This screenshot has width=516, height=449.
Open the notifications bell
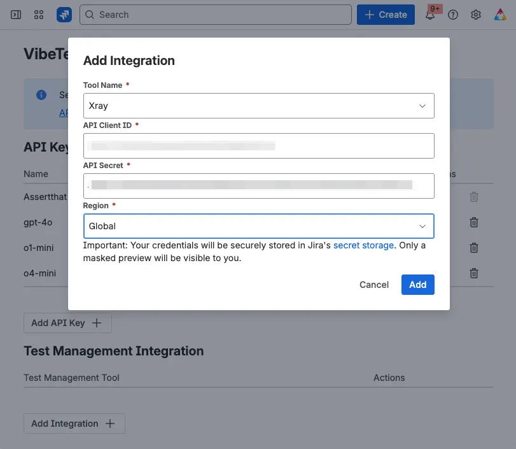click(430, 15)
